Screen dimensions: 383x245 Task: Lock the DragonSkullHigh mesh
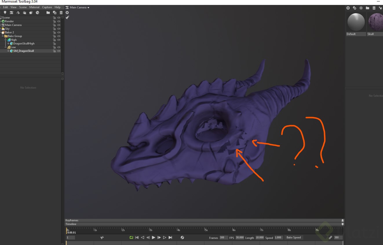tap(54, 44)
